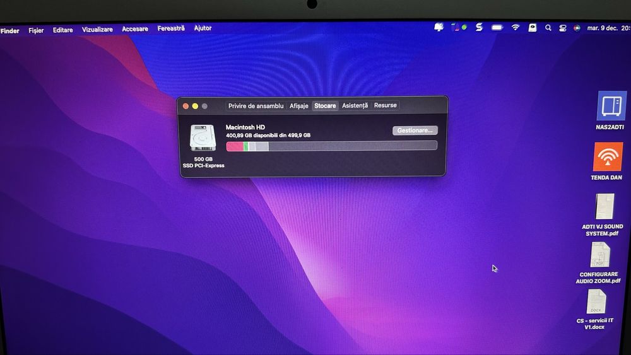
Task: Open the Vizualizare menu
Action: (97, 30)
